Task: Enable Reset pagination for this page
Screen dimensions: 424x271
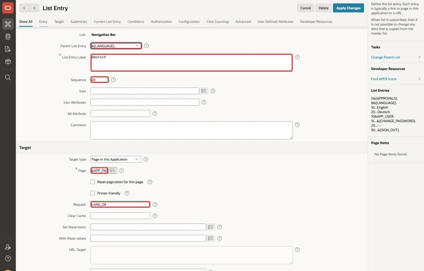Action: [93, 182]
